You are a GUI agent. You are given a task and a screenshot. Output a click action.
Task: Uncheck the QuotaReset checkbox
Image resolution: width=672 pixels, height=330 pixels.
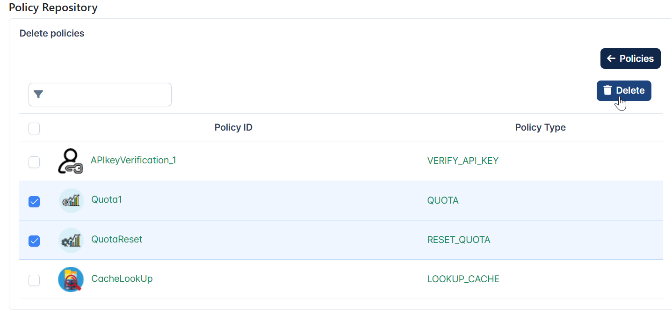tap(34, 241)
